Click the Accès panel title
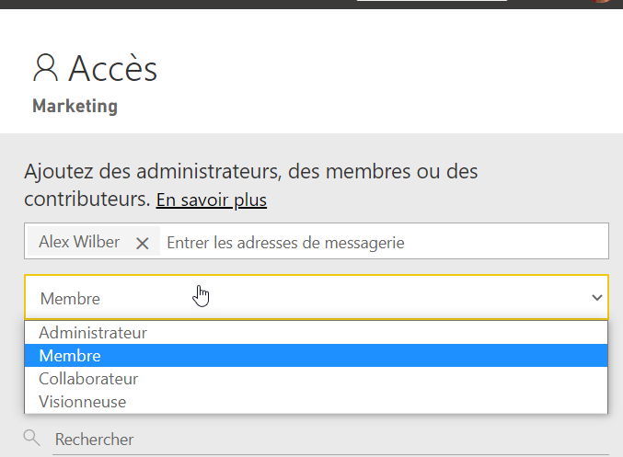This screenshot has height=457, width=623. [112, 68]
